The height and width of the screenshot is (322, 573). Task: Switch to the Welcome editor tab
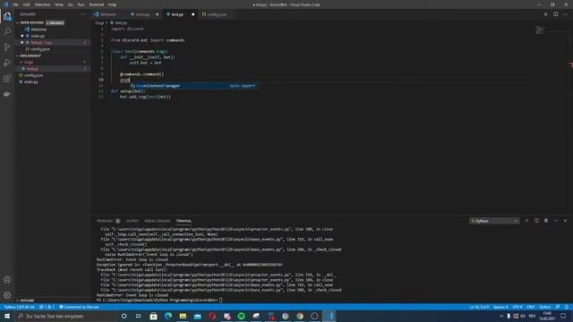click(106, 14)
